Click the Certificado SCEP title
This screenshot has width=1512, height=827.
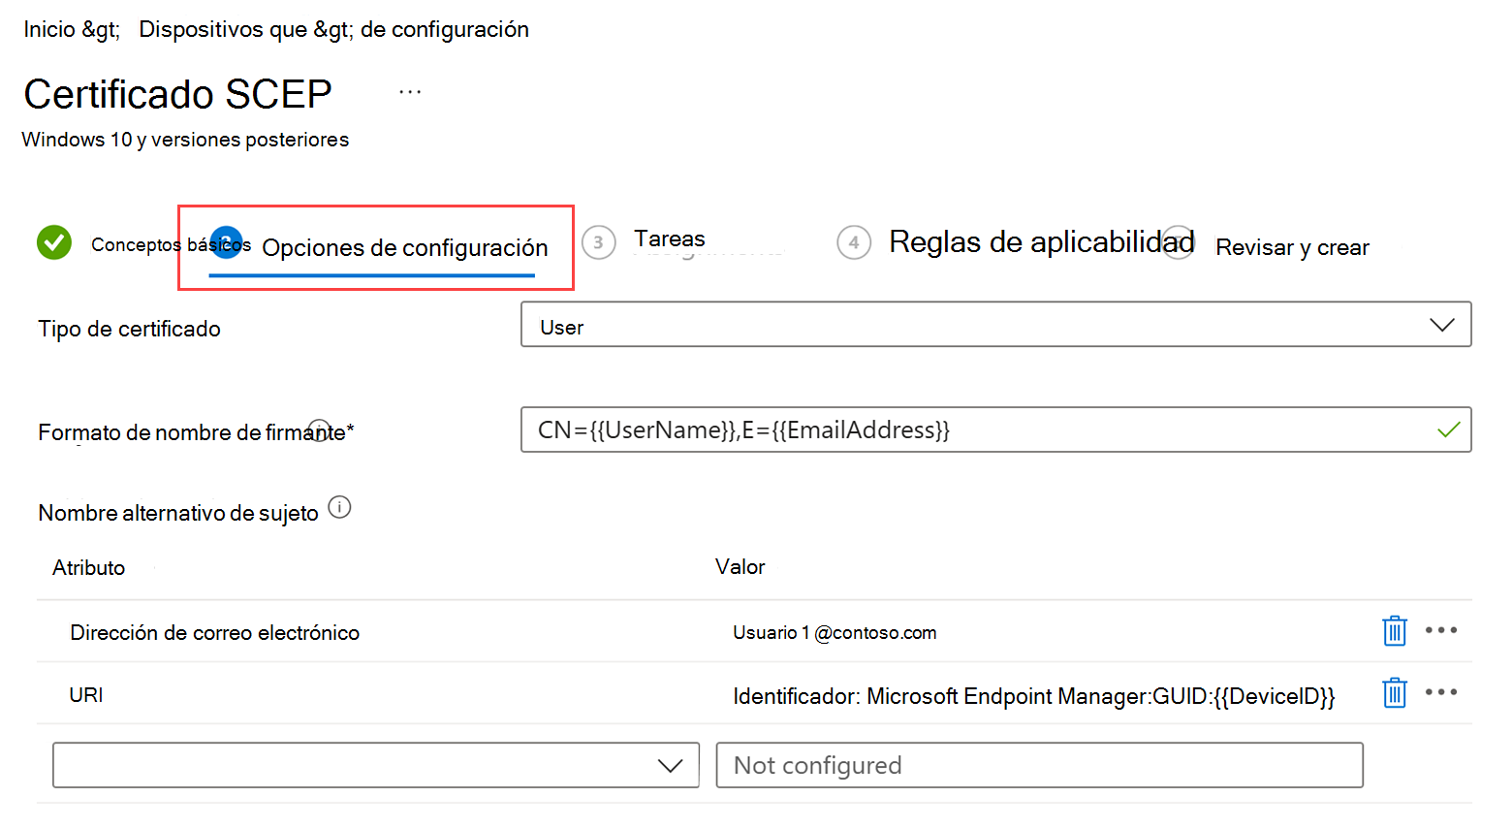[x=178, y=94]
